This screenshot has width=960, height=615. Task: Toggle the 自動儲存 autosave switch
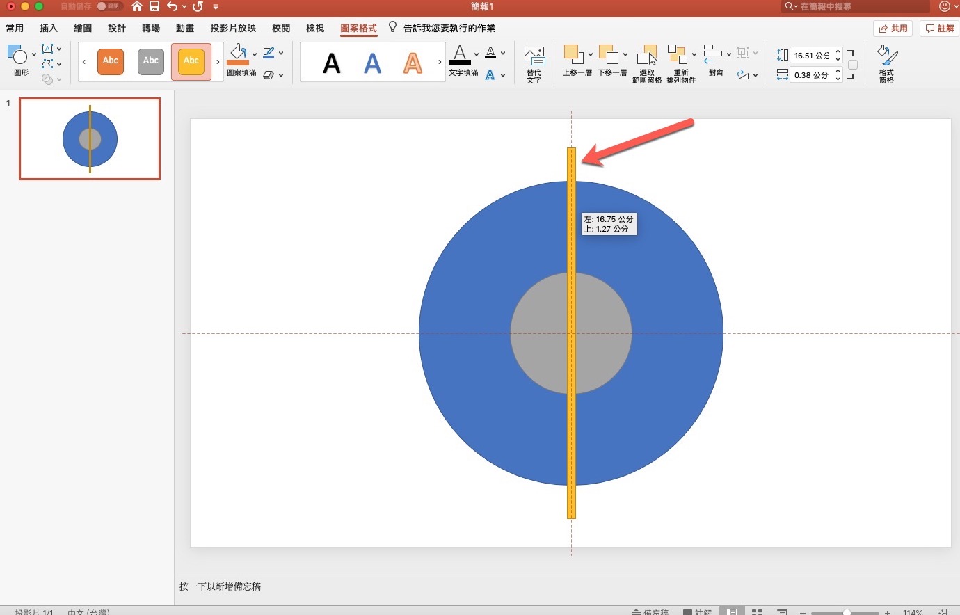coord(109,6)
